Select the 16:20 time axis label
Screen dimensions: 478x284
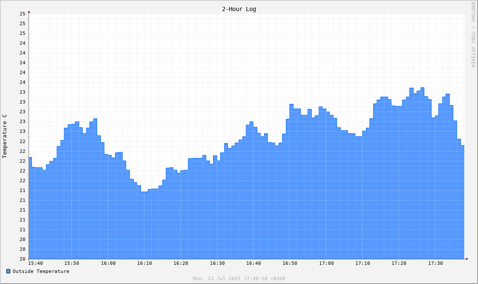click(x=181, y=263)
